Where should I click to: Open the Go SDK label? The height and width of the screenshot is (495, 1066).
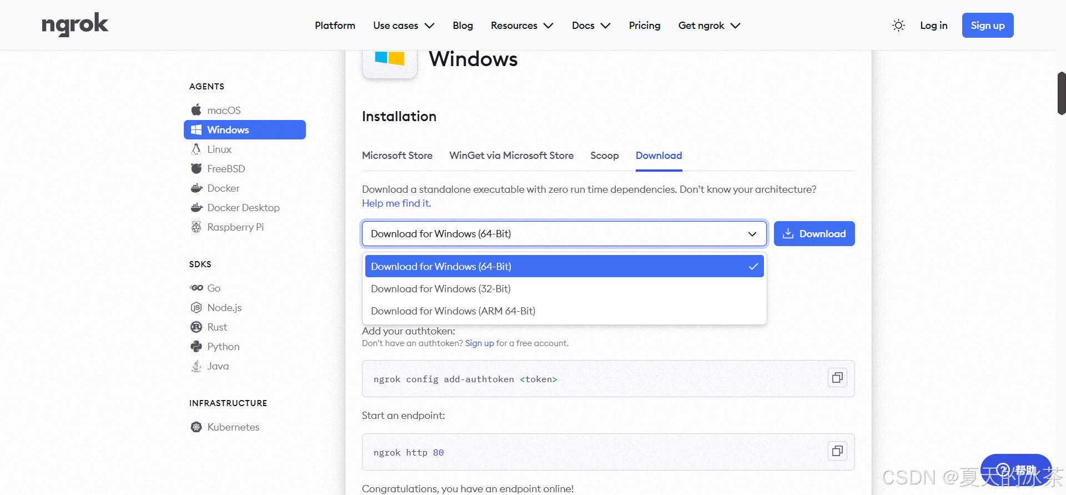[214, 288]
